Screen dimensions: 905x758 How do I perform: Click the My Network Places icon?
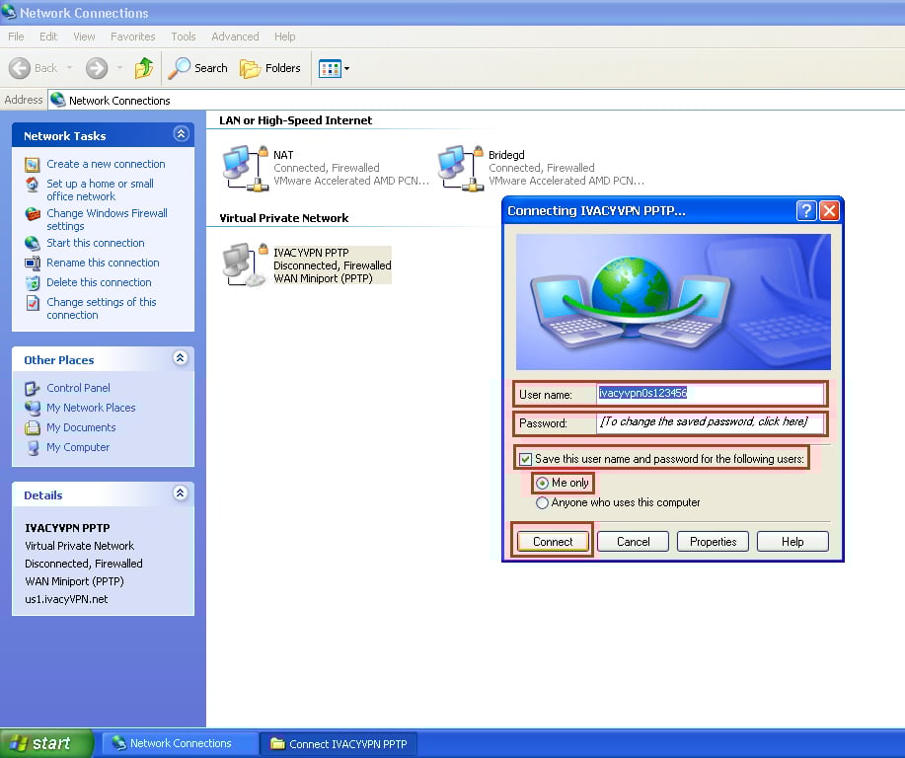click(x=33, y=408)
